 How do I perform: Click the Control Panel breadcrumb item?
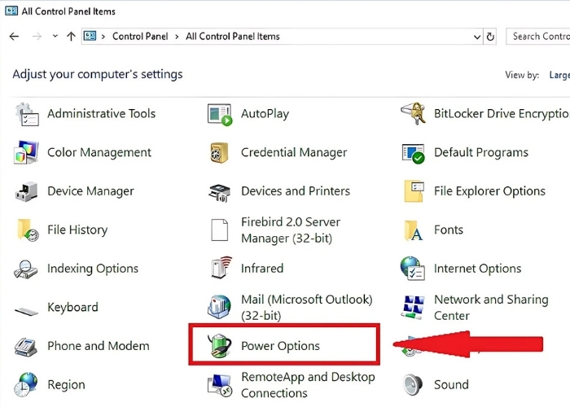click(x=142, y=37)
